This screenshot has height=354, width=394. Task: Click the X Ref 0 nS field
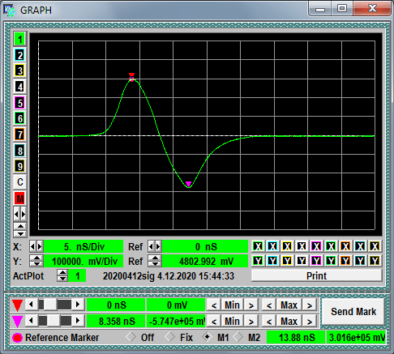click(x=205, y=246)
